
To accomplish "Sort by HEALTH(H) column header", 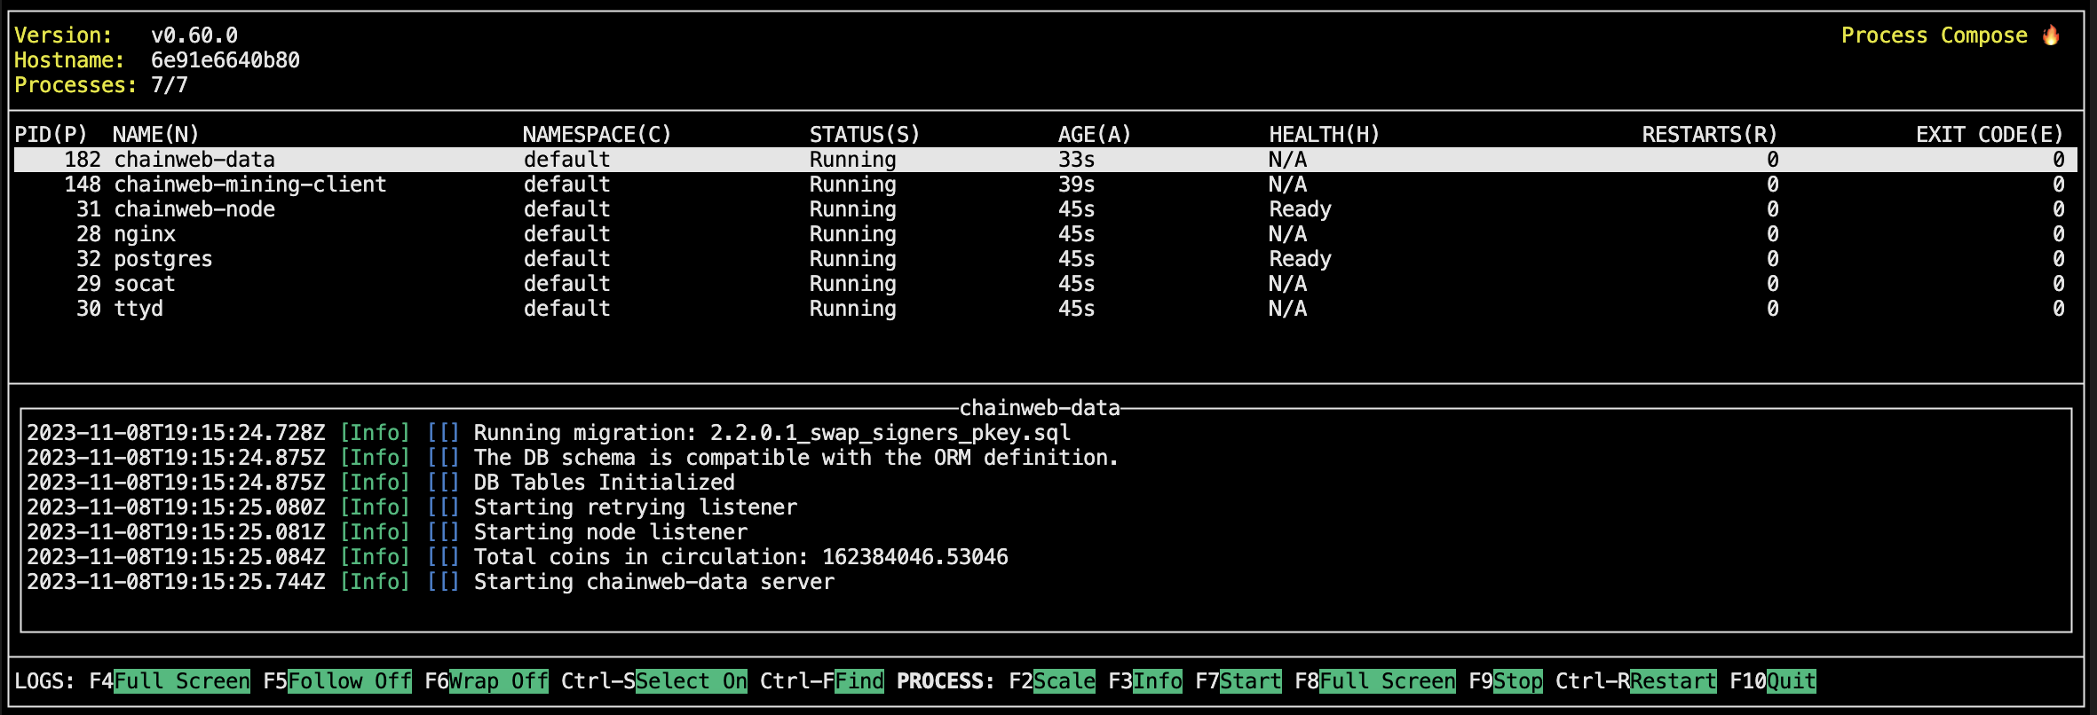I will coord(1325,135).
